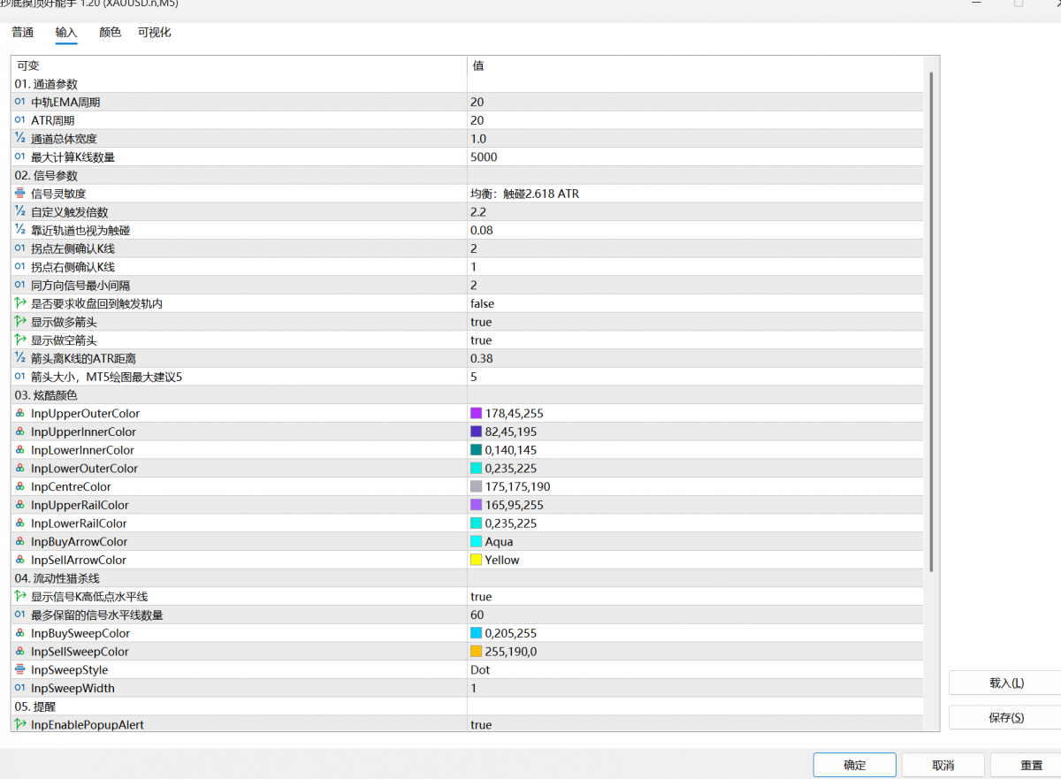The width and height of the screenshot is (1061, 779).
Task: Click the enum icon beside 信号灵敏度
Action: (20, 194)
